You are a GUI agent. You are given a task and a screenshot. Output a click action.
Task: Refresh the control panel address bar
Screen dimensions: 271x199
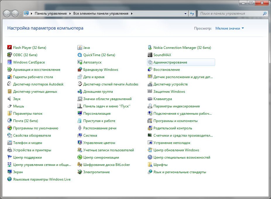tap(192, 13)
